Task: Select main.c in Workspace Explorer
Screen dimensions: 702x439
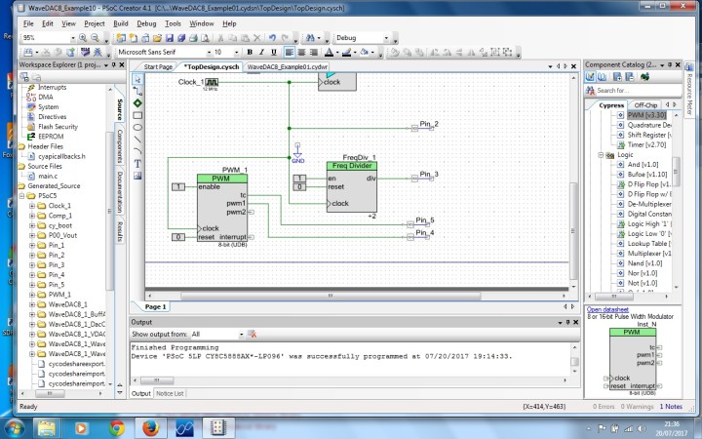Action: coord(48,176)
